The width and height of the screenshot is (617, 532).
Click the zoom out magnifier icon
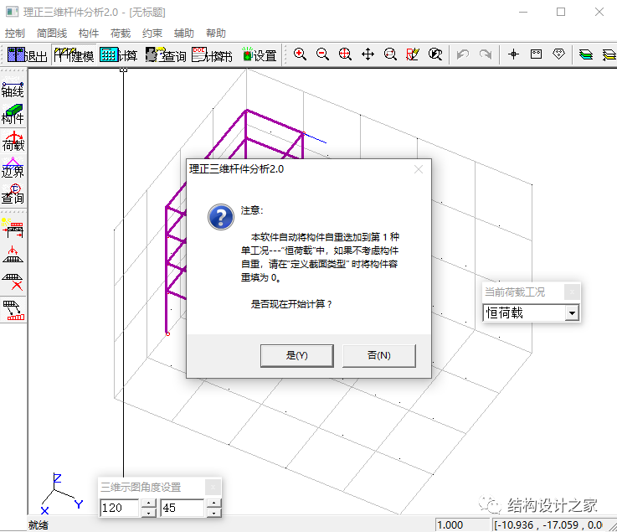click(322, 54)
